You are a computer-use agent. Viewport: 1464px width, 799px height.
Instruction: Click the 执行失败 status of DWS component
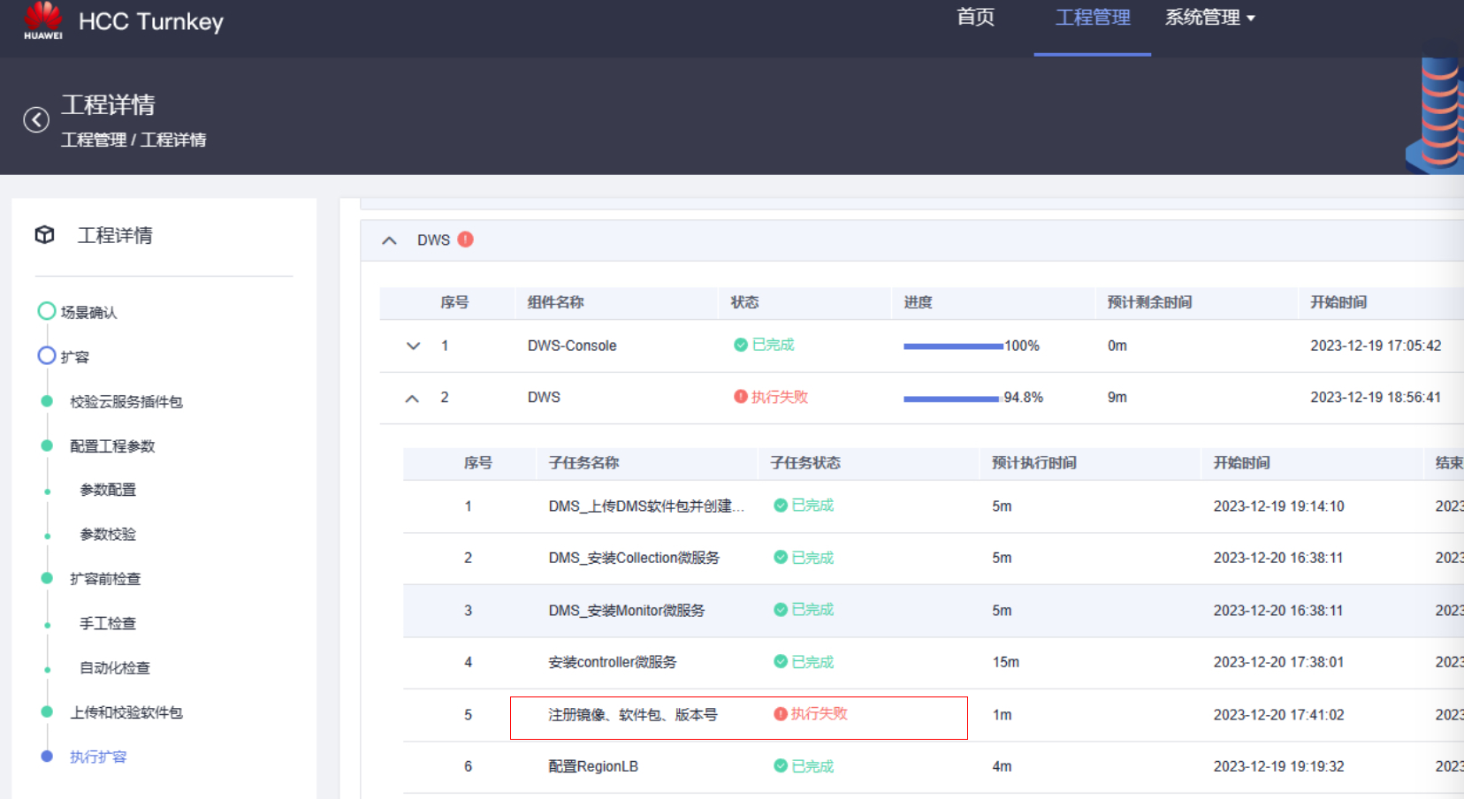[x=780, y=397]
